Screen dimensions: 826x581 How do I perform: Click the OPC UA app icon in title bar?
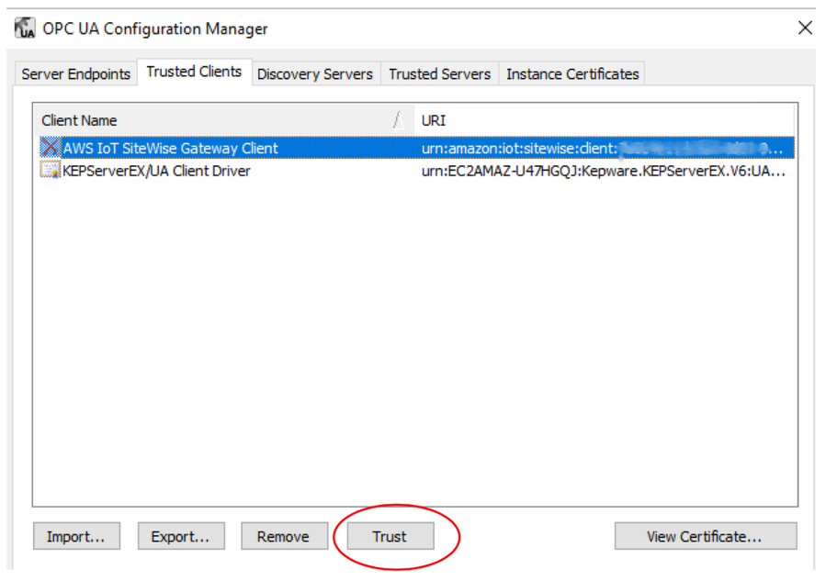coord(26,28)
